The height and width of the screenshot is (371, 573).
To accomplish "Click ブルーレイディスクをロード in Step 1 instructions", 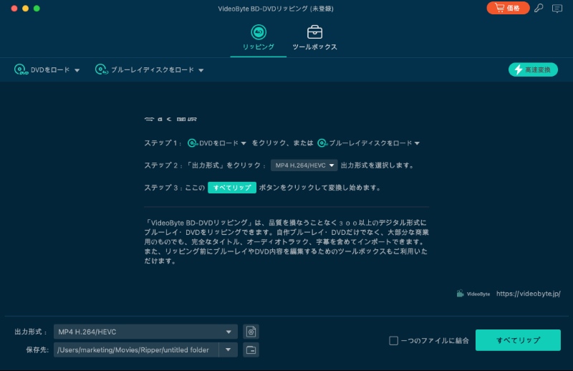I will click(369, 143).
